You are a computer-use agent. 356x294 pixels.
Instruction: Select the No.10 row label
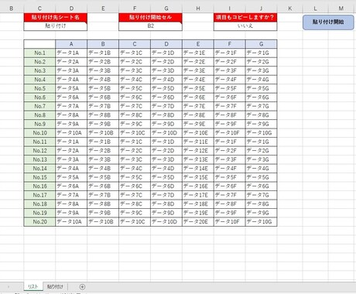click(x=39, y=133)
